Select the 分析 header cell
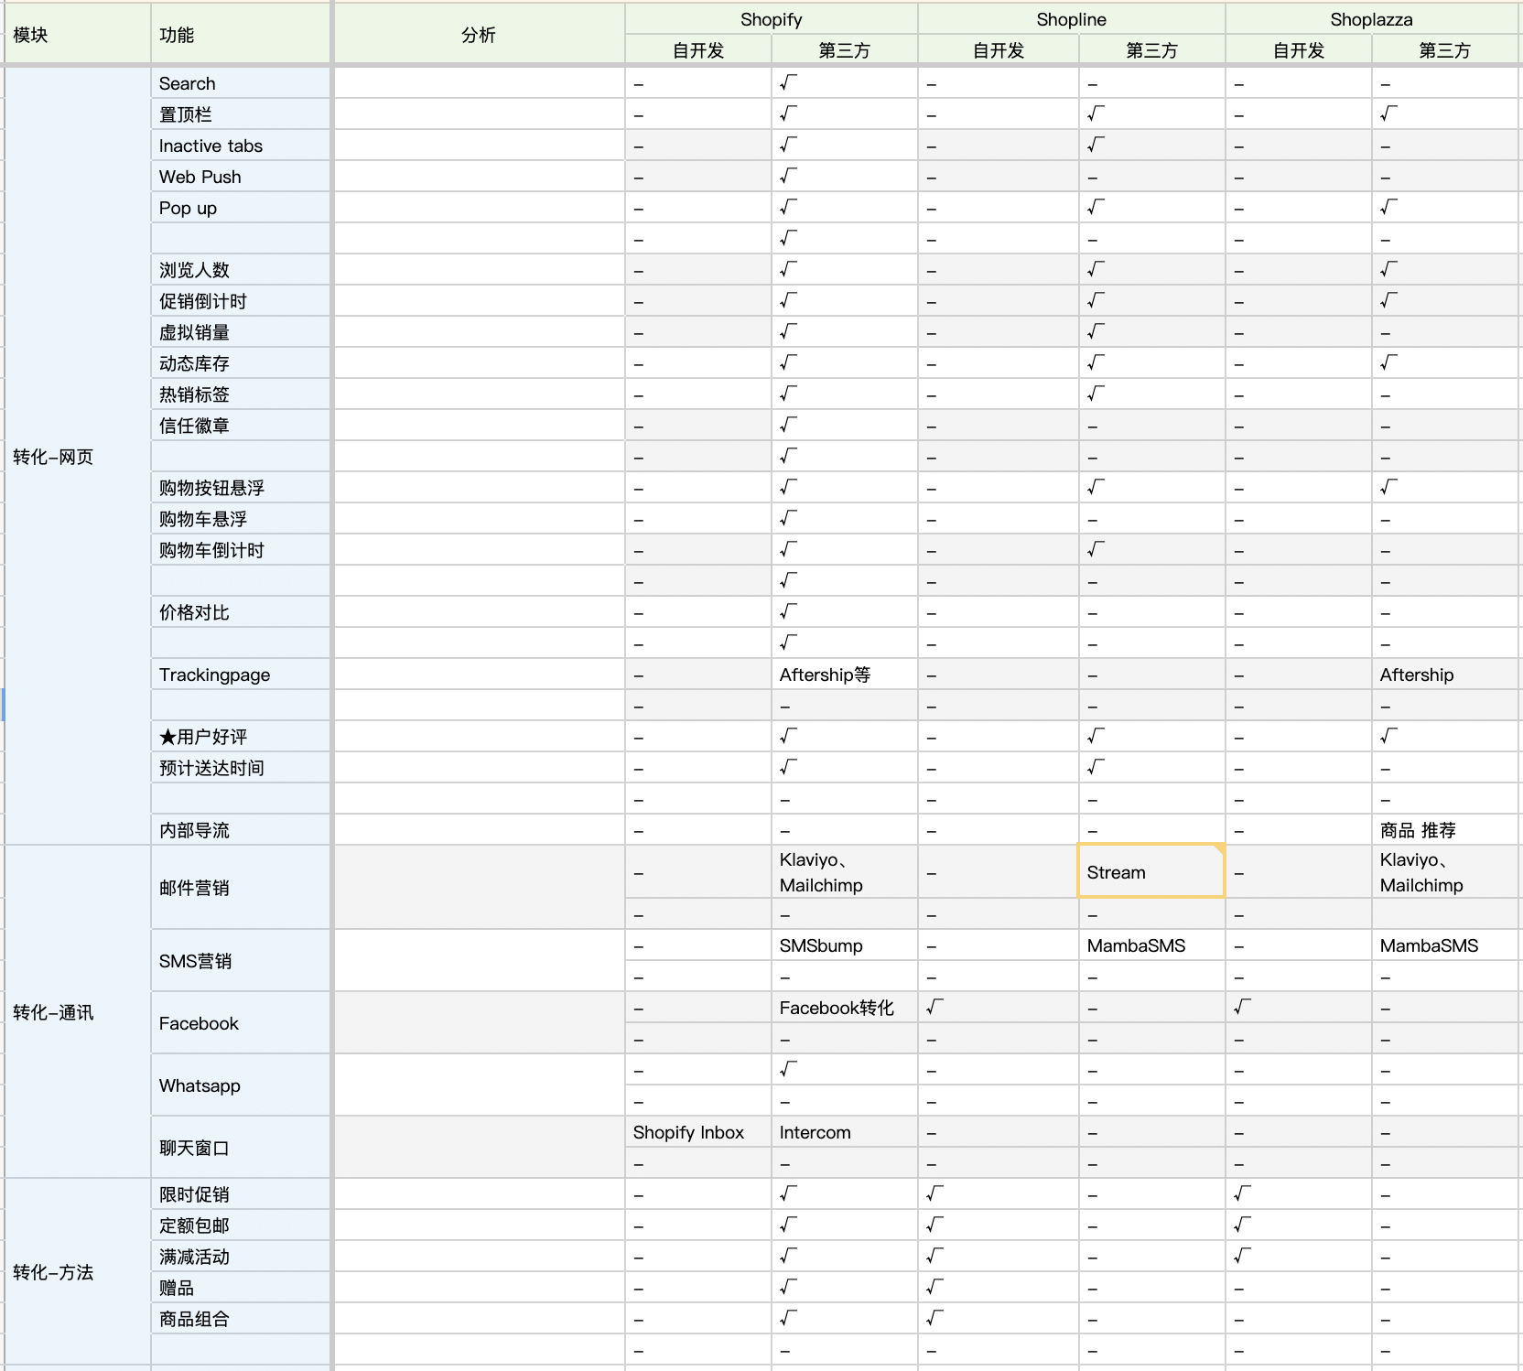This screenshot has height=1371, width=1523. click(479, 35)
